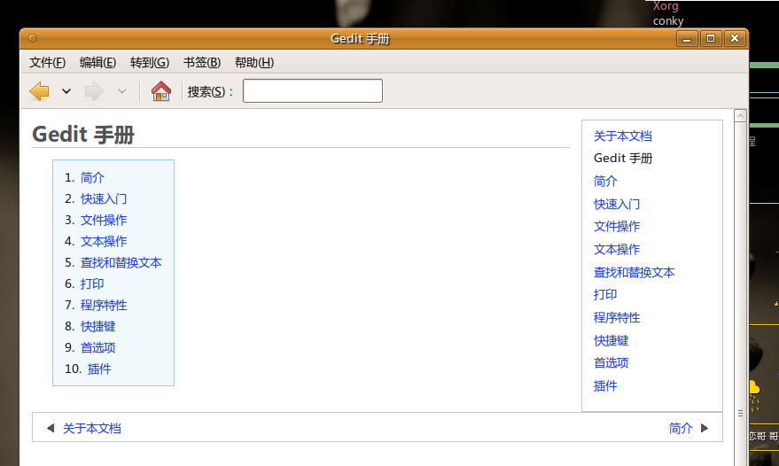Open chapter 7 程序特性 in the contents list
The image size is (779, 466).
click(x=104, y=305)
